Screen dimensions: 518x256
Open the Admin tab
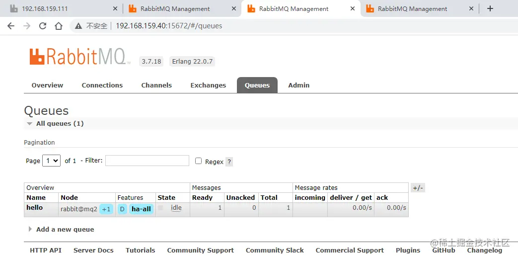pos(298,85)
